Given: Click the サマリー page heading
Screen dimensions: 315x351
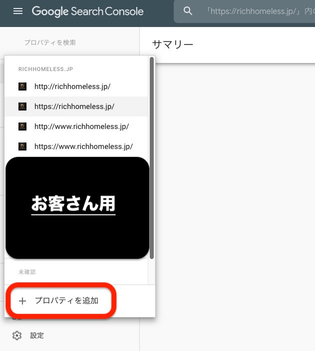Looking at the screenshot, I should pyautogui.click(x=172, y=44).
